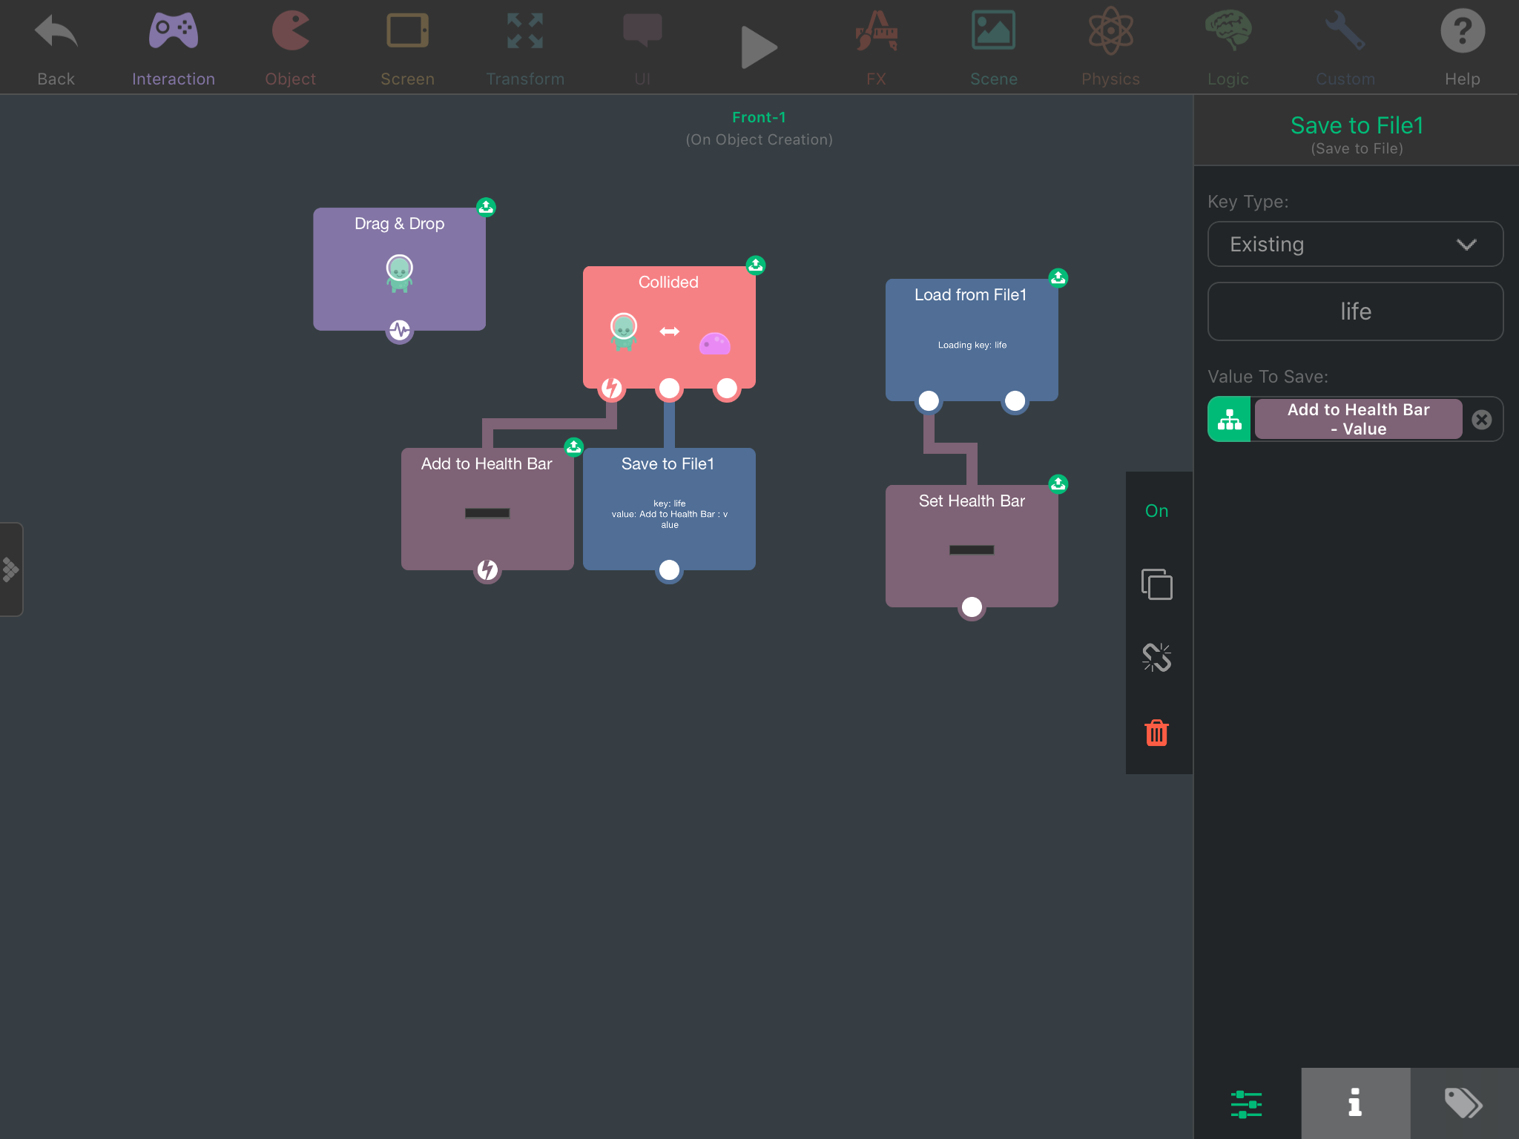Click the life key name field
The image size is (1519, 1139).
pos(1355,311)
